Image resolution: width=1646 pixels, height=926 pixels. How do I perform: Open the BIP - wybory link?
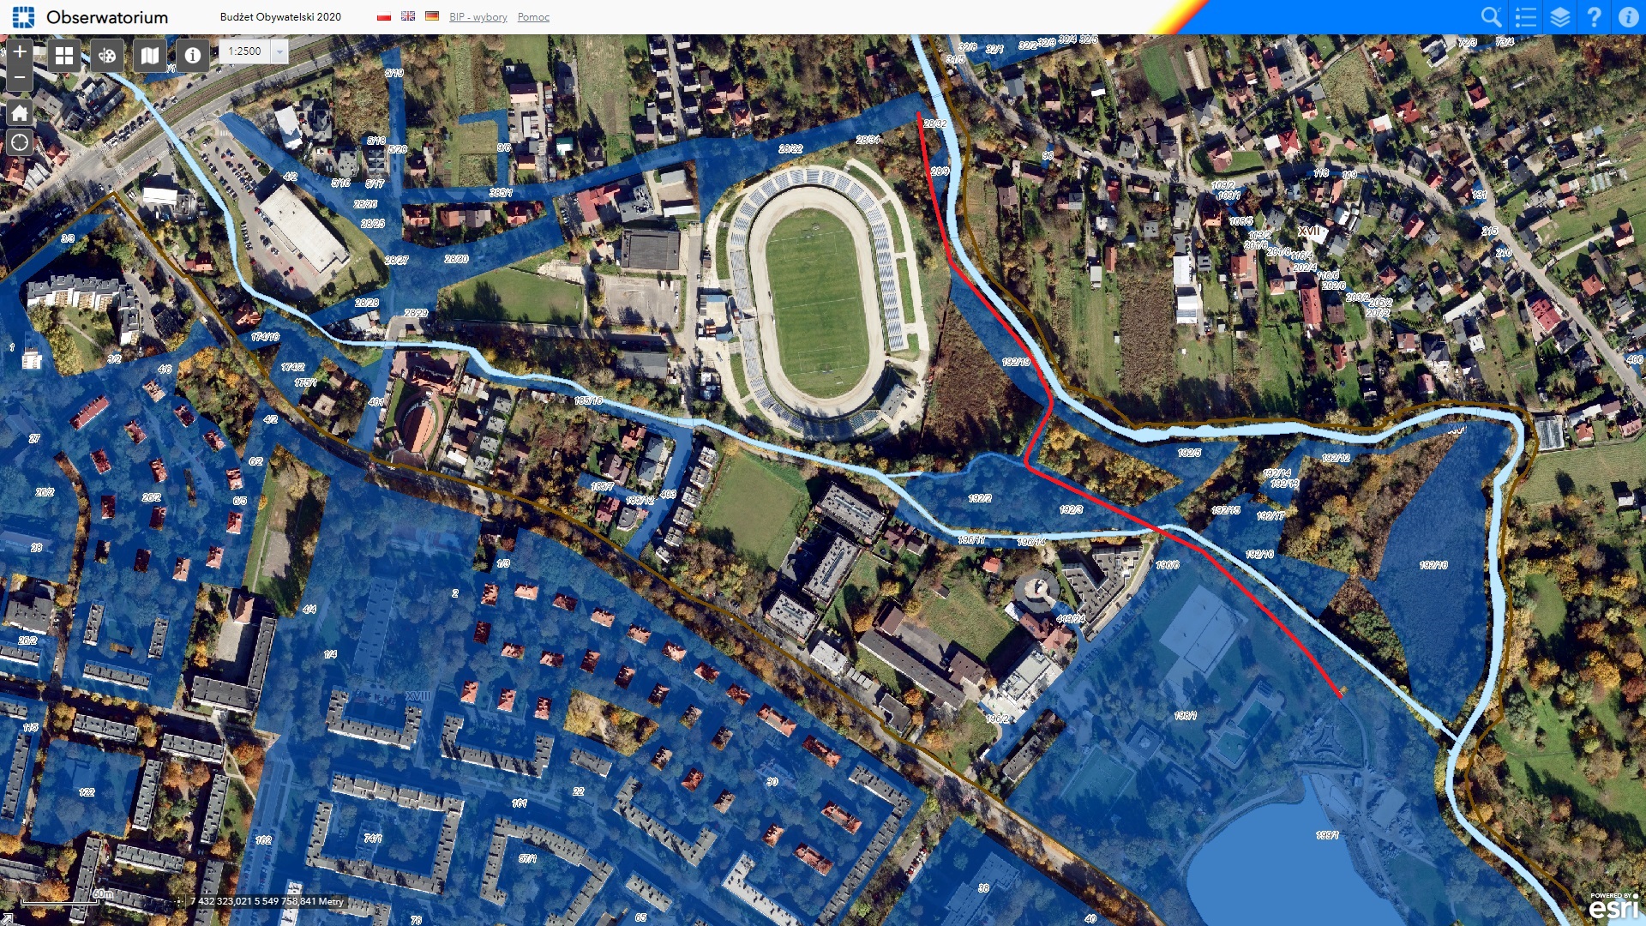pyautogui.click(x=478, y=17)
